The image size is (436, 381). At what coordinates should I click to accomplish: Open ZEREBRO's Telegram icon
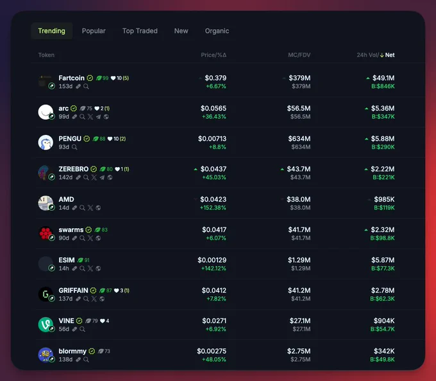click(102, 177)
